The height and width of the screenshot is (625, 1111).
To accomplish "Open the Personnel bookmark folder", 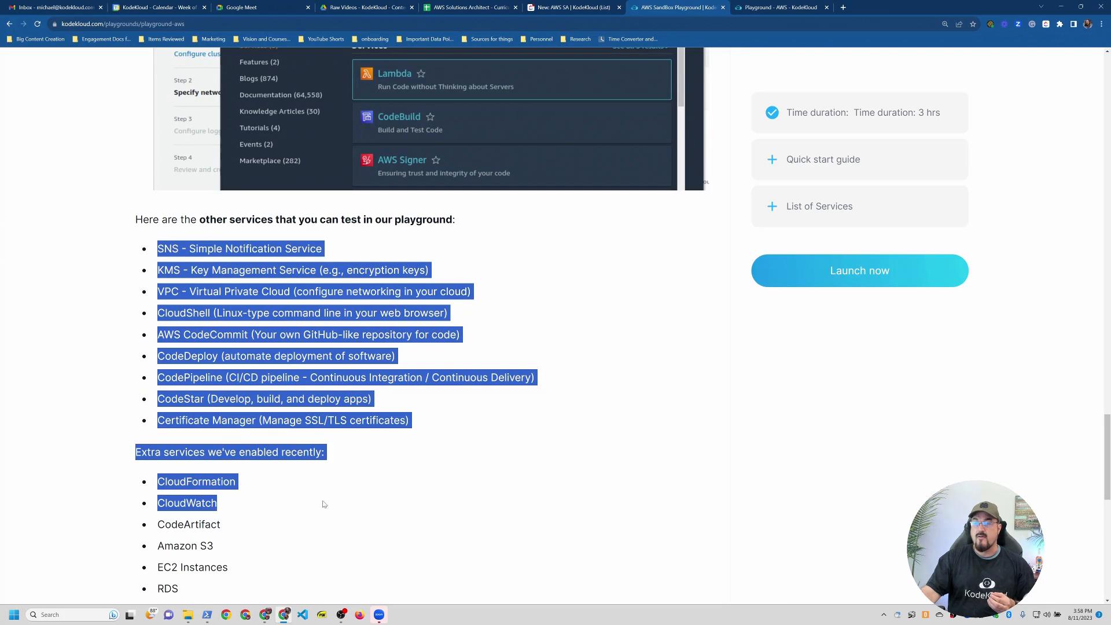I will [536, 39].
